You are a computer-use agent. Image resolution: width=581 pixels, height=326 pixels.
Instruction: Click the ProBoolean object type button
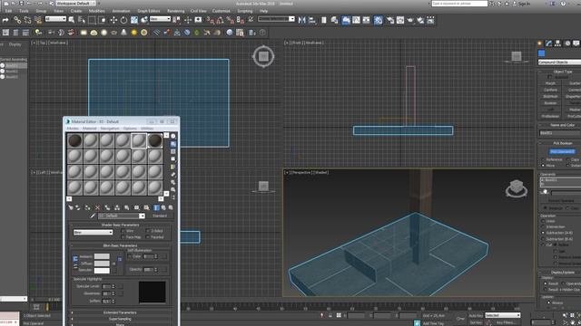[x=550, y=116]
